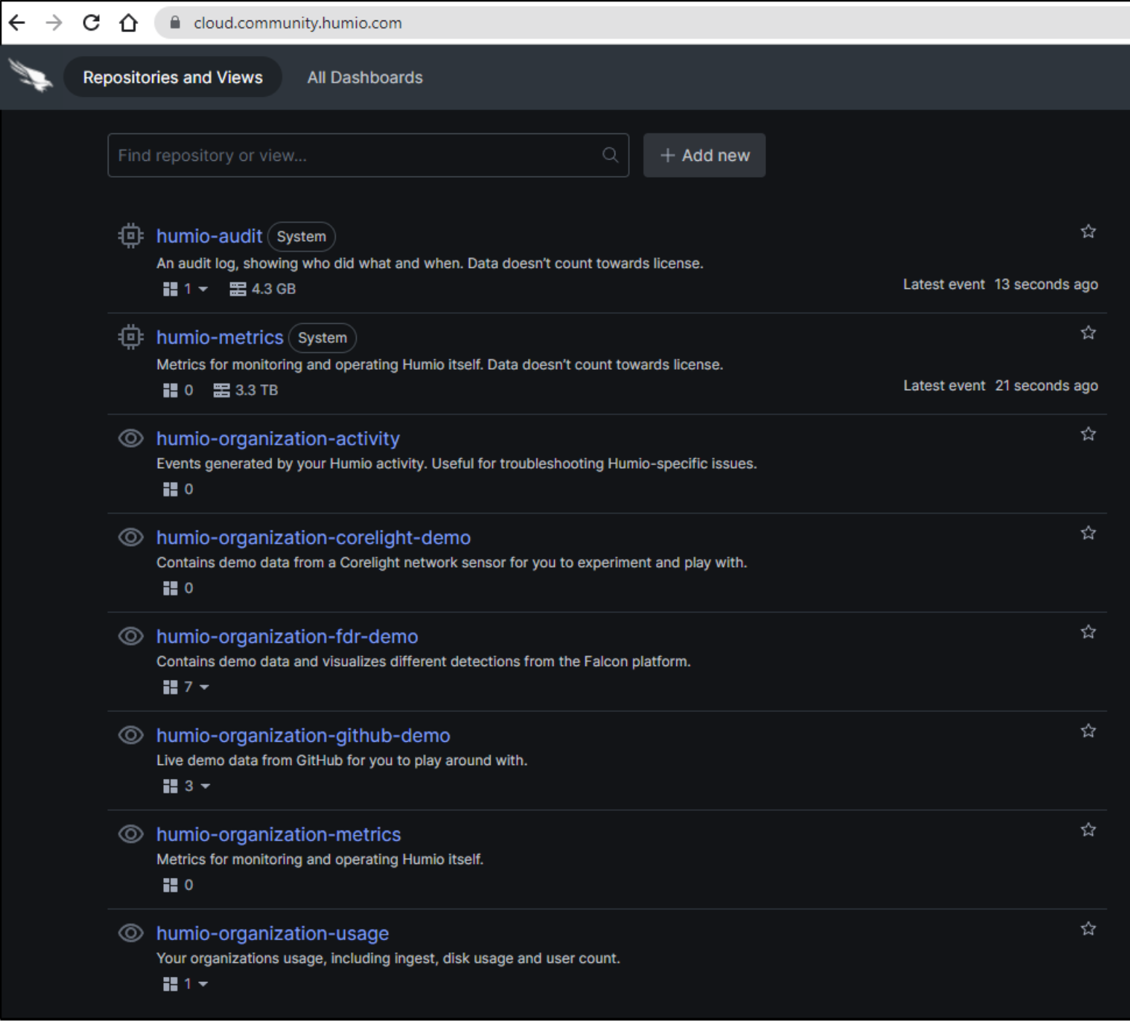
Task: Click eye icon beside humio-organization-corelight-demo
Action: 131,537
